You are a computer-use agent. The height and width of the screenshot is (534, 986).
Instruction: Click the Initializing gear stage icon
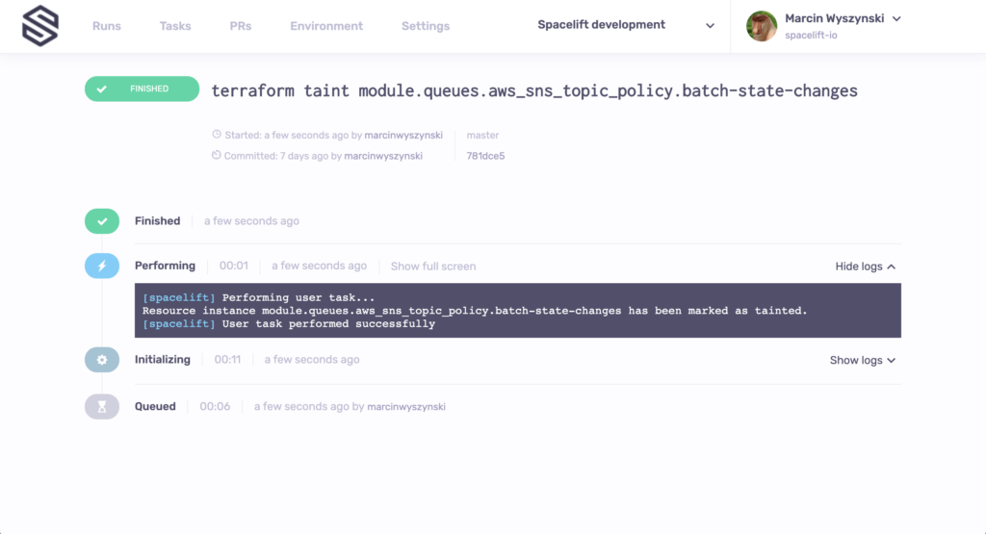(102, 360)
